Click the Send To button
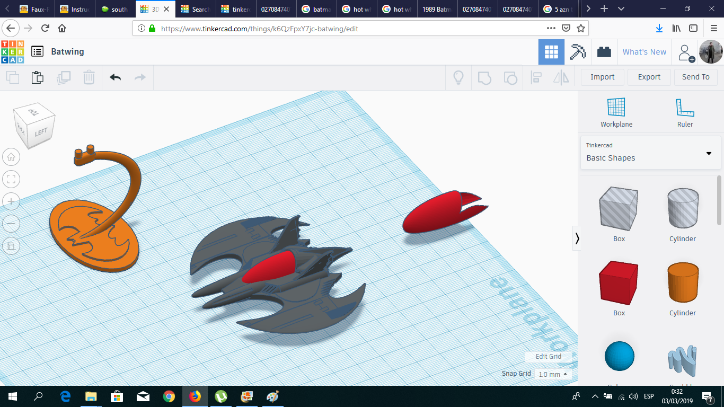 click(x=696, y=77)
